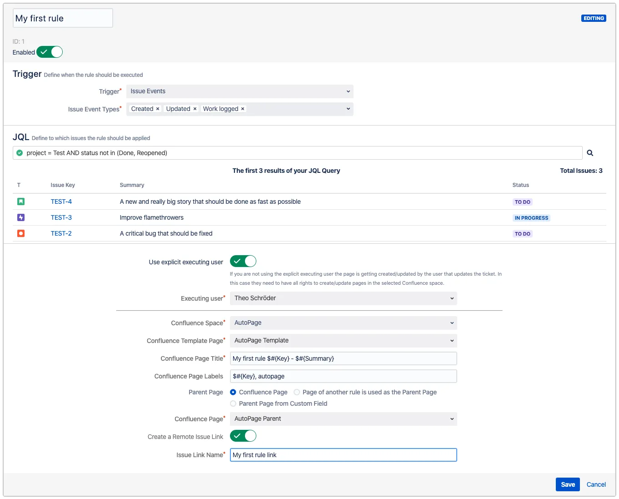Remove the Work logged event tag
Viewport: 619px width, 499px height.
[x=243, y=109]
